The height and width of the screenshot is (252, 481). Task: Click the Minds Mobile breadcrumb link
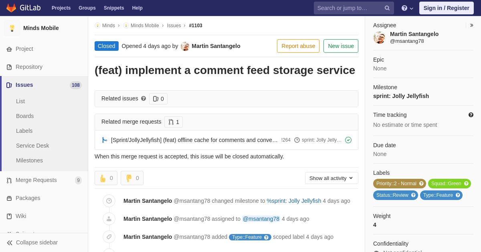coord(145,26)
